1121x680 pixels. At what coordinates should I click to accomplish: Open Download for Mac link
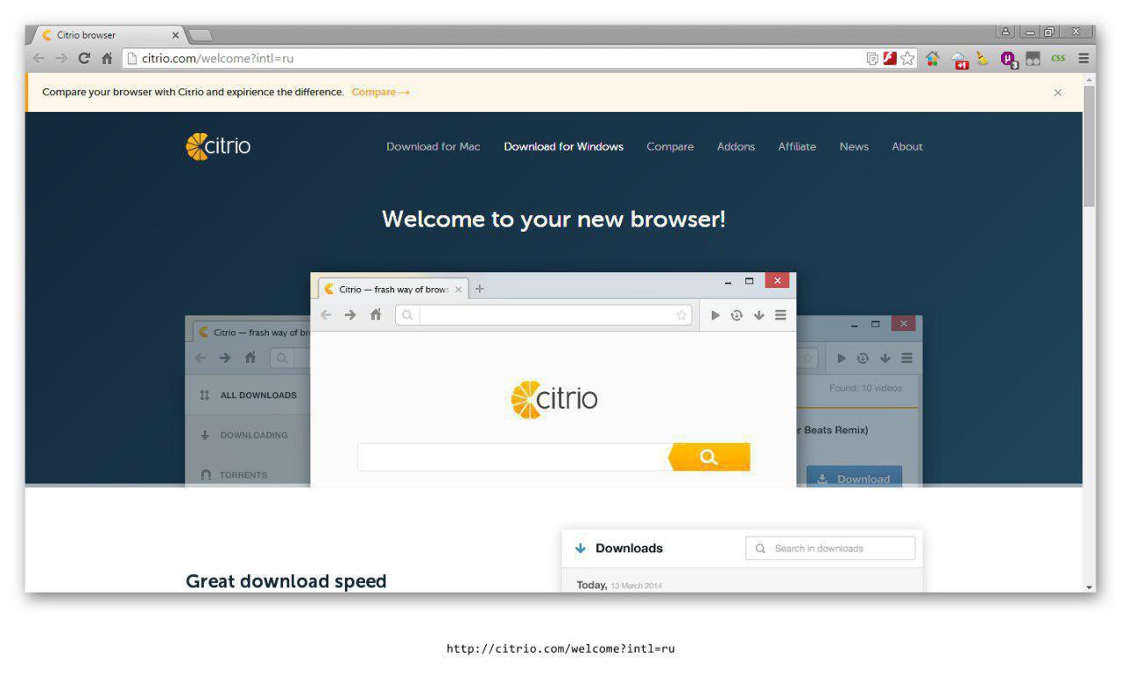click(x=434, y=146)
